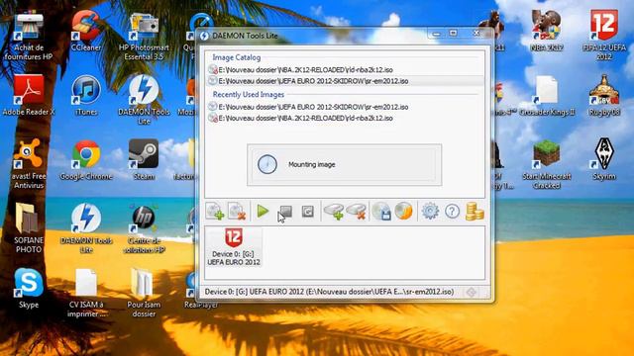634x356 pixels.
Task: Click the gold coins license icon
Action: point(475,211)
